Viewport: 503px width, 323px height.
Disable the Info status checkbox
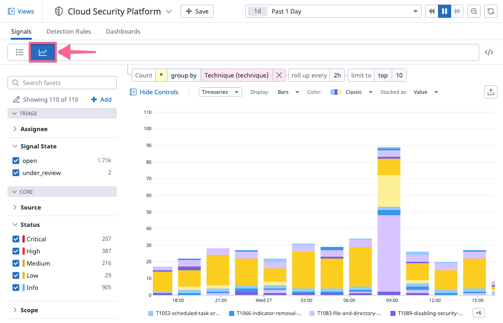(x=16, y=288)
